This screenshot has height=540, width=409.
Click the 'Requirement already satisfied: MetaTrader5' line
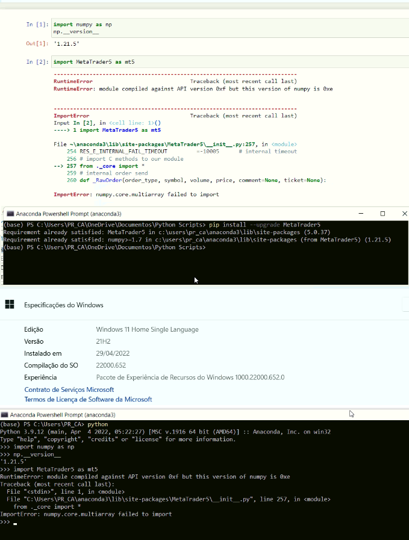167,232
